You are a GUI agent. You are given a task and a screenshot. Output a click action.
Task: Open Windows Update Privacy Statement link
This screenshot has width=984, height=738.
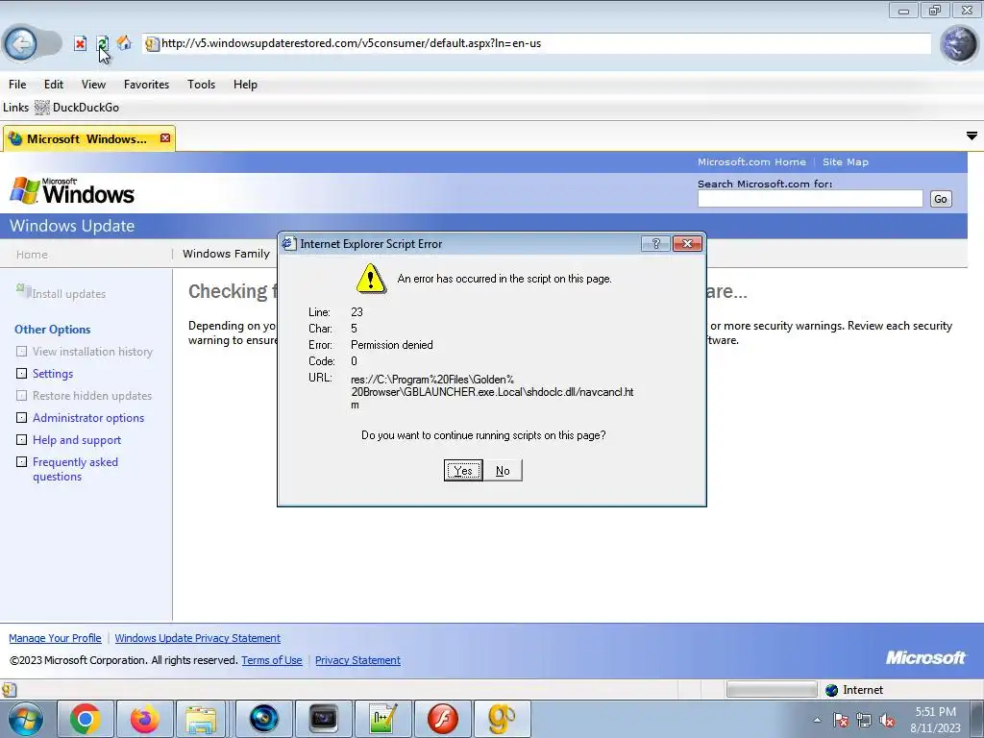(x=198, y=638)
